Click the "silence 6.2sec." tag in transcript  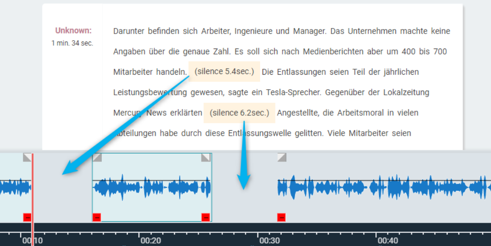239,113
